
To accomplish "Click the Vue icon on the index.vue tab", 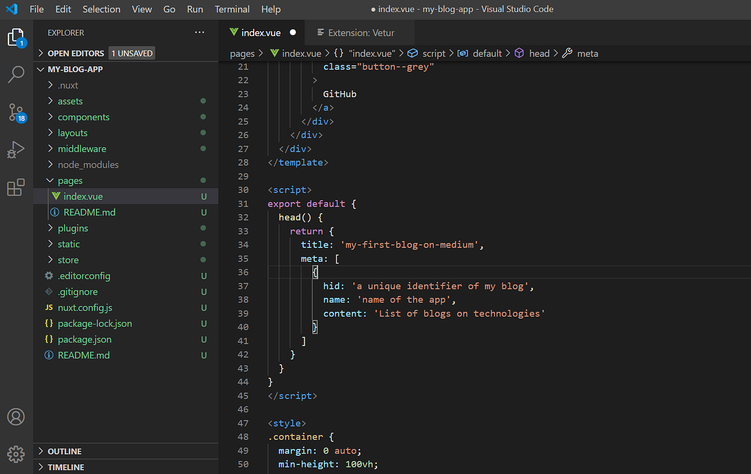I will [234, 32].
